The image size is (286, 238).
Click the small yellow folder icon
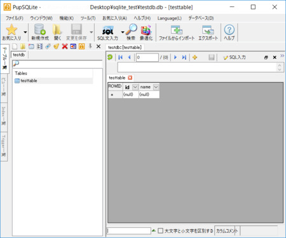23,46
